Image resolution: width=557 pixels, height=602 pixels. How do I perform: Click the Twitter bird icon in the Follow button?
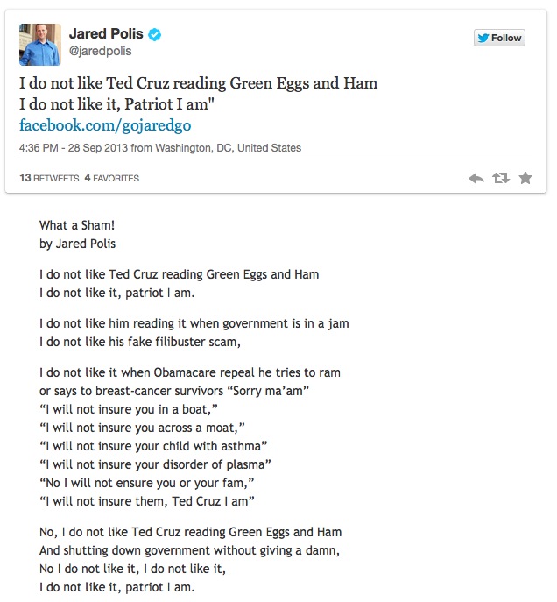pos(483,38)
